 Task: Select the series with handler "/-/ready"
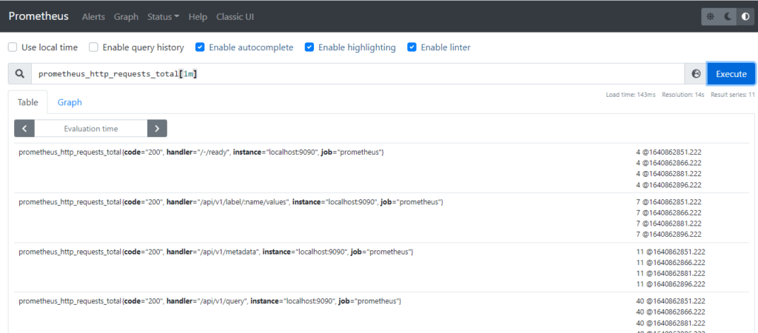click(x=201, y=152)
